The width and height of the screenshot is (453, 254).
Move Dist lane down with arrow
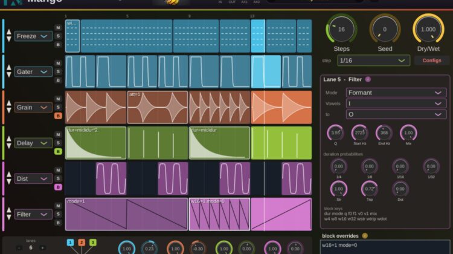click(9, 181)
